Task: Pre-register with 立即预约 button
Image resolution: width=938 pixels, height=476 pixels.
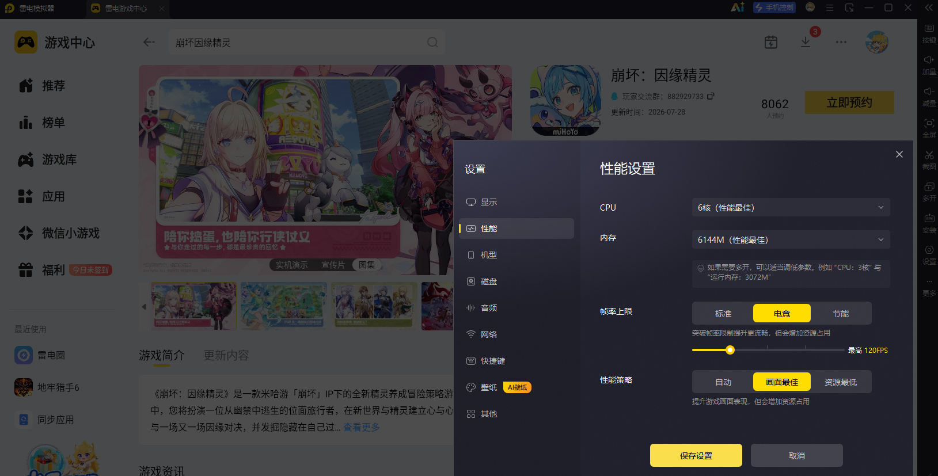Action: click(849, 102)
